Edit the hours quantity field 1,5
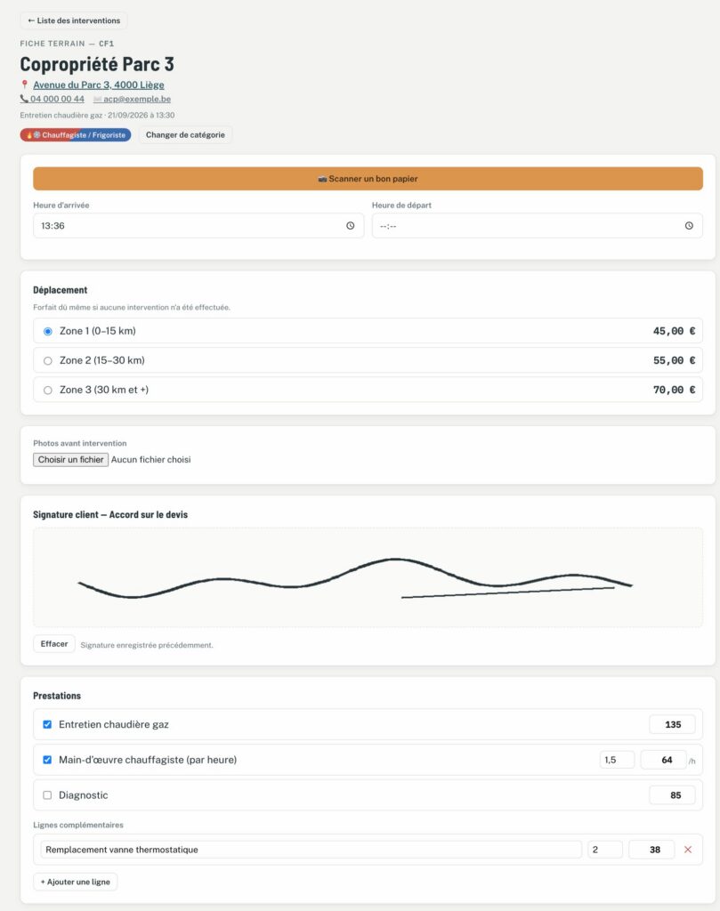Image resolution: width=720 pixels, height=911 pixels. (617, 760)
